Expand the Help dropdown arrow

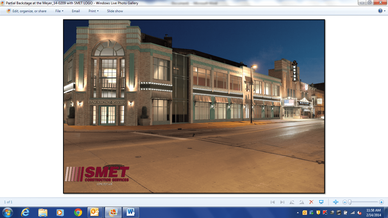[x=384, y=11]
